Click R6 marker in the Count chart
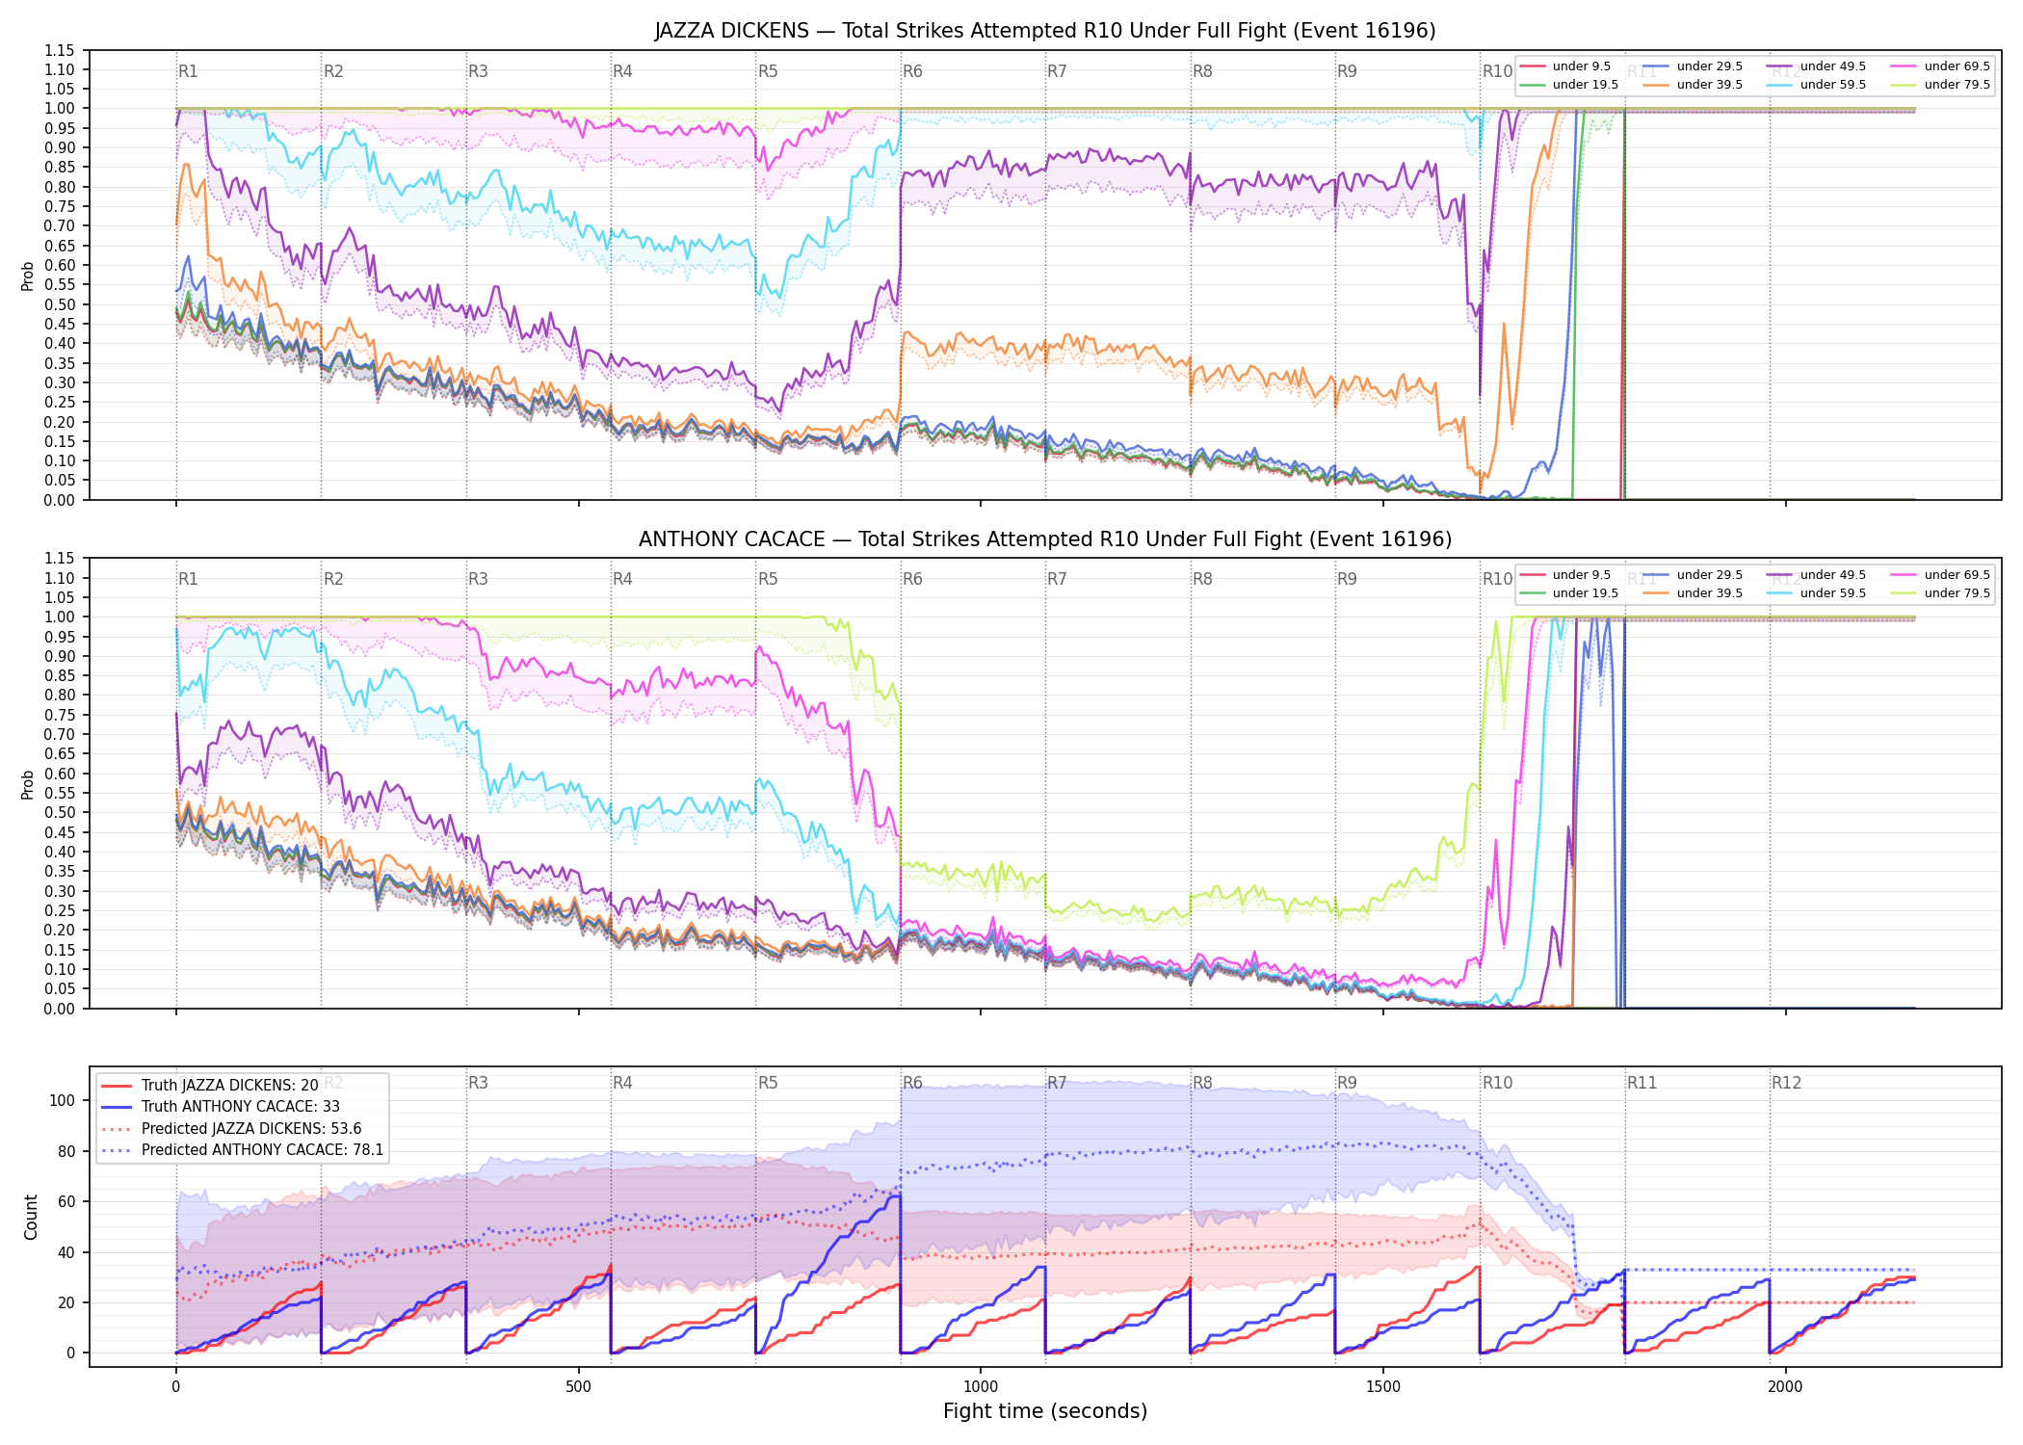 coord(912,1083)
